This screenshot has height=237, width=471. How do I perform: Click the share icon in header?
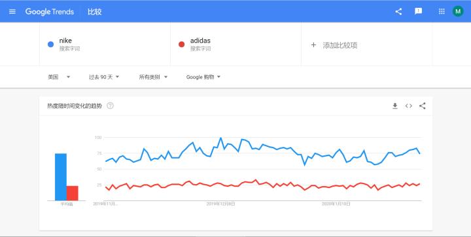pyautogui.click(x=398, y=12)
